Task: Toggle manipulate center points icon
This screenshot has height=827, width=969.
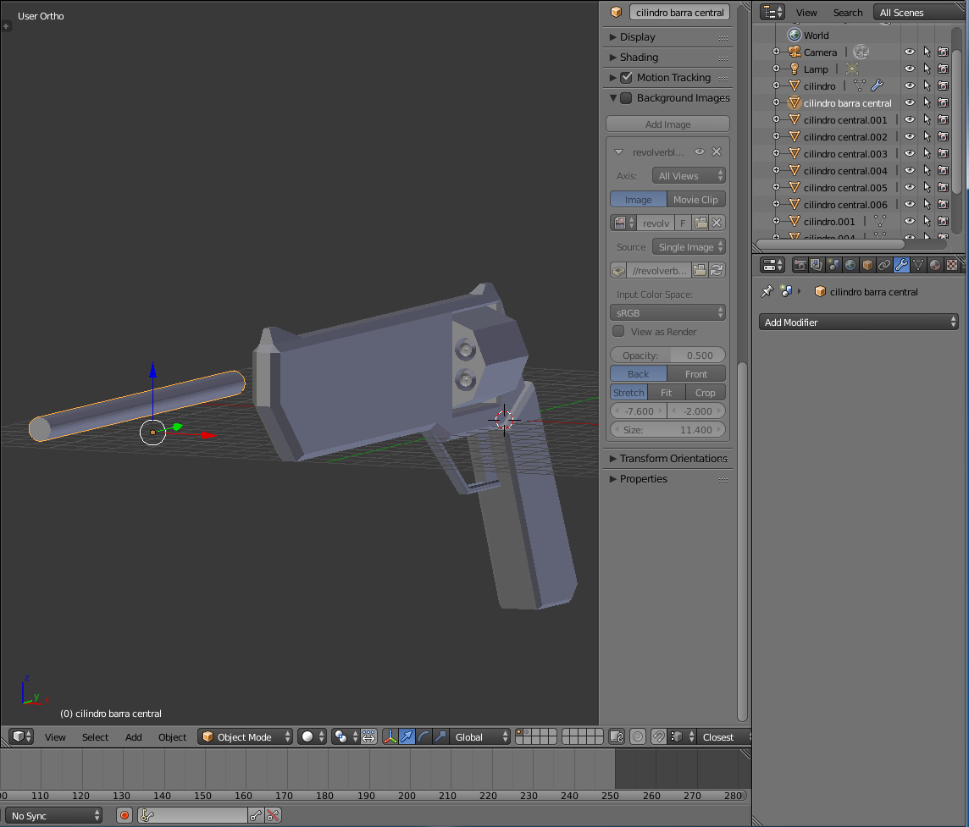Action: (x=369, y=736)
